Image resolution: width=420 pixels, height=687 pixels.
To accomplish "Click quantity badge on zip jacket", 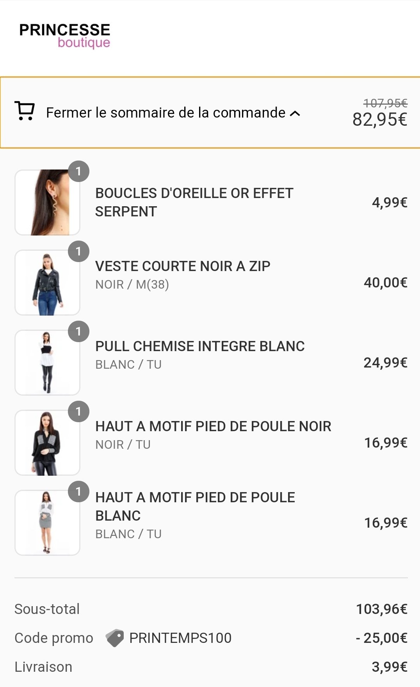I will 78,252.
